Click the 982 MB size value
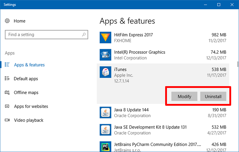The height and width of the screenshot is (152, 239). click(x=219, y=35)
